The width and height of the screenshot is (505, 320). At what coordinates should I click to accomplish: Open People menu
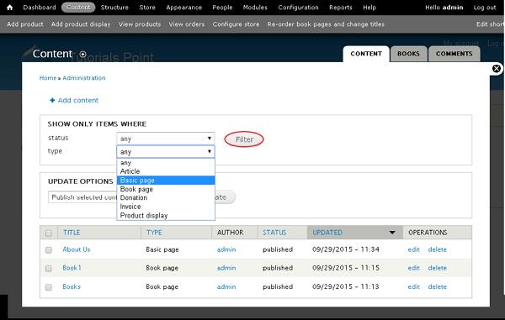tap(222, 8)
